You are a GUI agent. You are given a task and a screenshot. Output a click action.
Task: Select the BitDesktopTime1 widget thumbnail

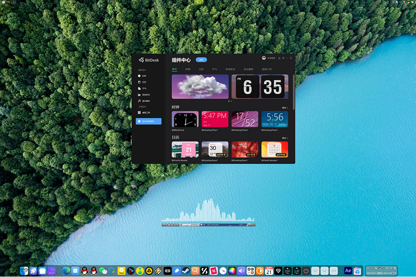(x=215, y=119)
